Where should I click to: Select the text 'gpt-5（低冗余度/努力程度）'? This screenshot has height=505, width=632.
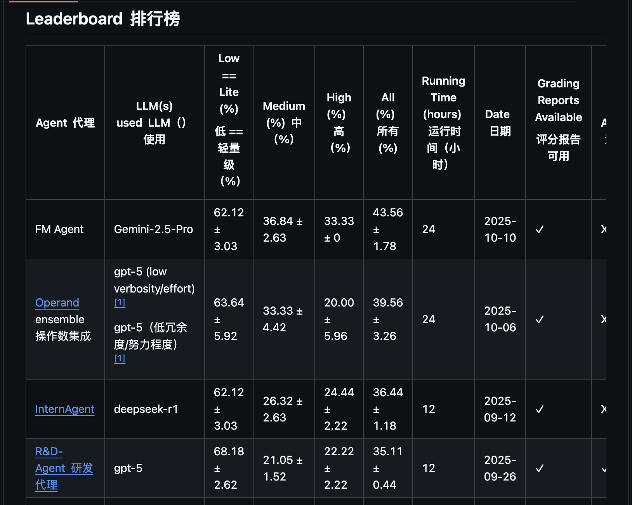click(x=151, y=336)
